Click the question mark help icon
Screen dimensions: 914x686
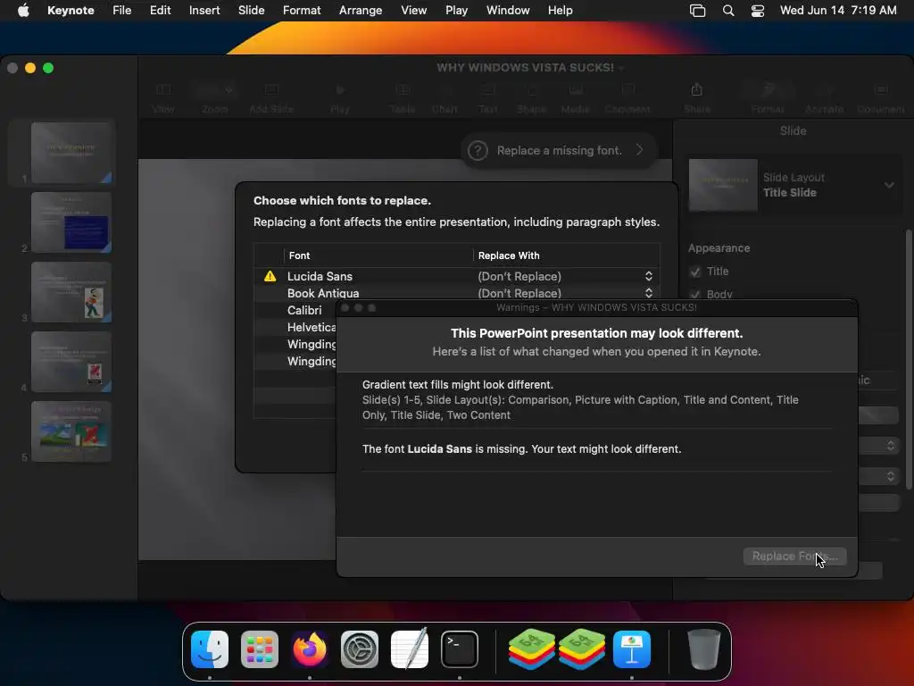click(x=478, y=150)
